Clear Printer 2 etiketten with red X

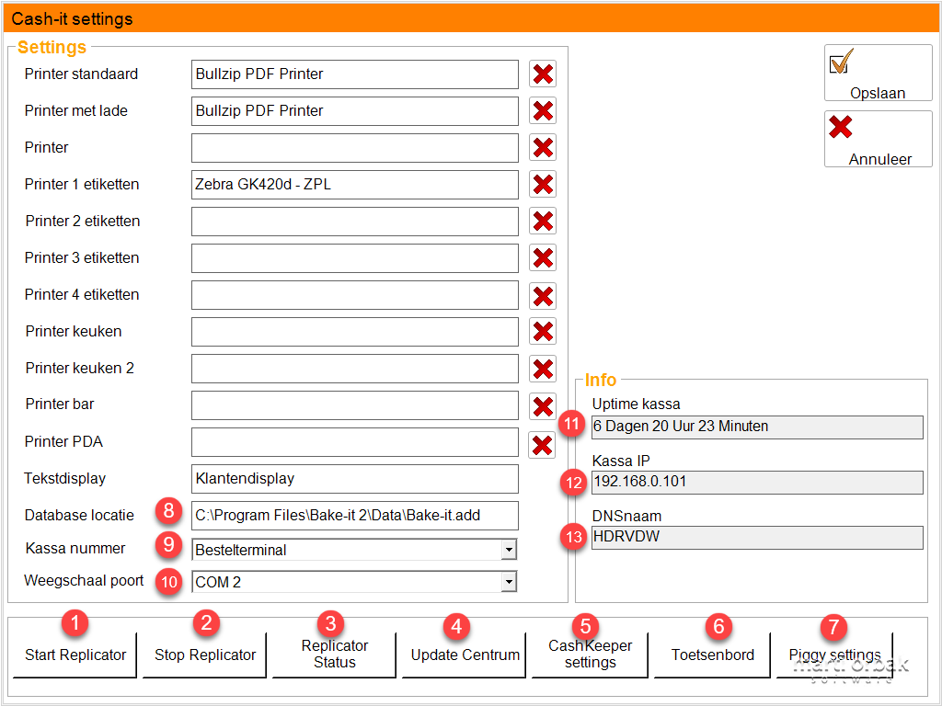pyautogui.click(x=543, y=221)
